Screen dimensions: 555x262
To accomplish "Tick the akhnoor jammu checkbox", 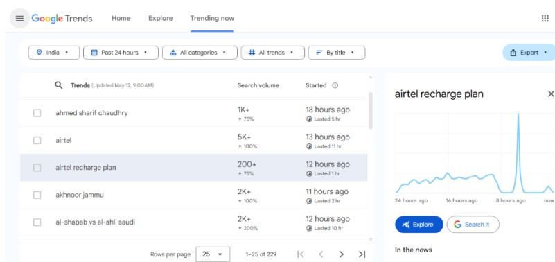I will tap(37, 195).
